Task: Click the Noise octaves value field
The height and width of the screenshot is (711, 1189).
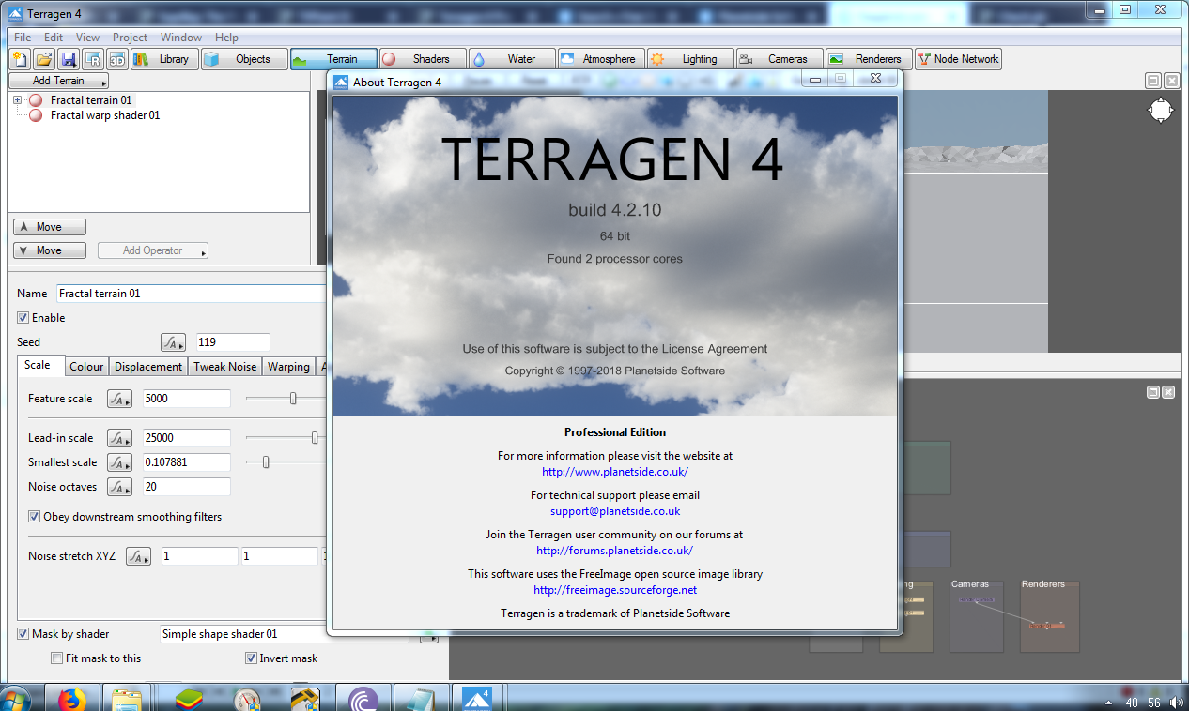Action: [186, 487]
